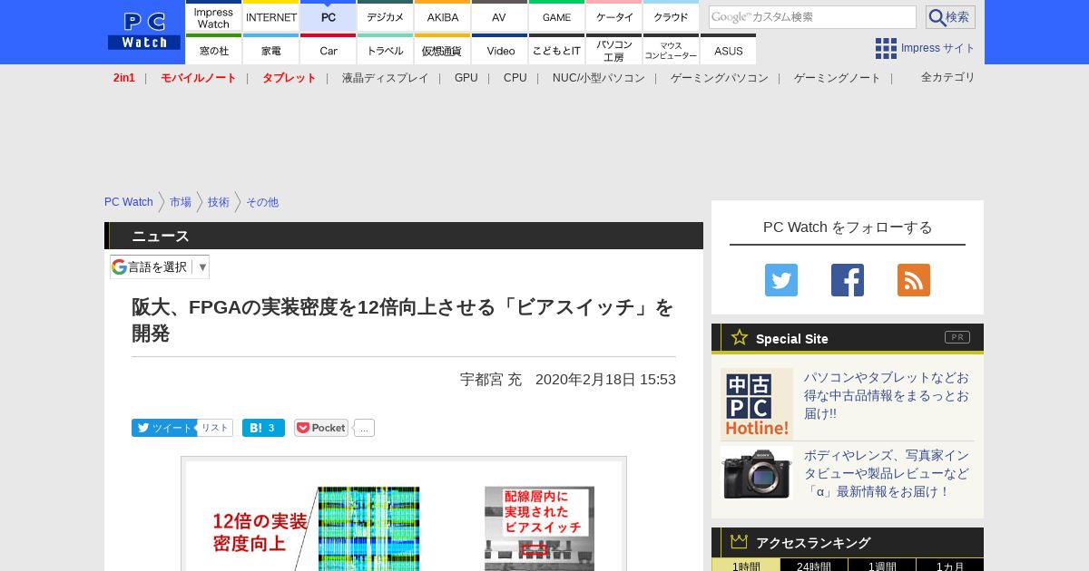1089x571 pixels.
Task: Open the article's FPGA figure image
Action: point(404,514)
